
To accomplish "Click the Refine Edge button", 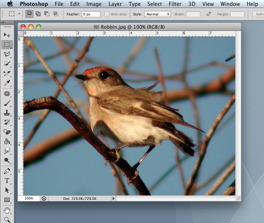I will click(x=258, y=14).
